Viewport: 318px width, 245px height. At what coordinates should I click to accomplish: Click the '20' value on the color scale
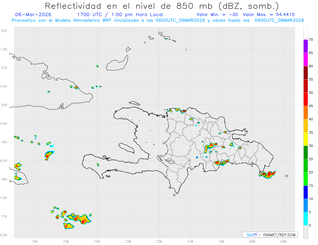[x=311, y=172]
